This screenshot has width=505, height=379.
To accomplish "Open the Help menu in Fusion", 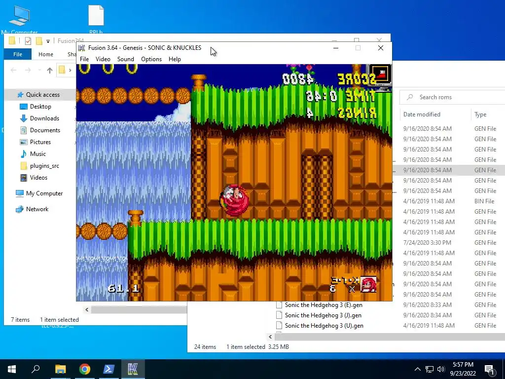I will (175, 59).
